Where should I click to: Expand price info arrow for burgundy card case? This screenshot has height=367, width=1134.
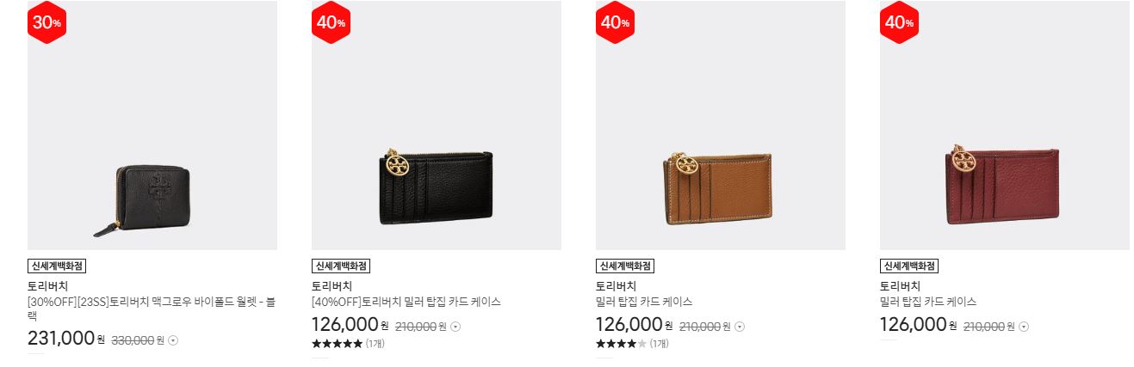(x=1024, y=327)
